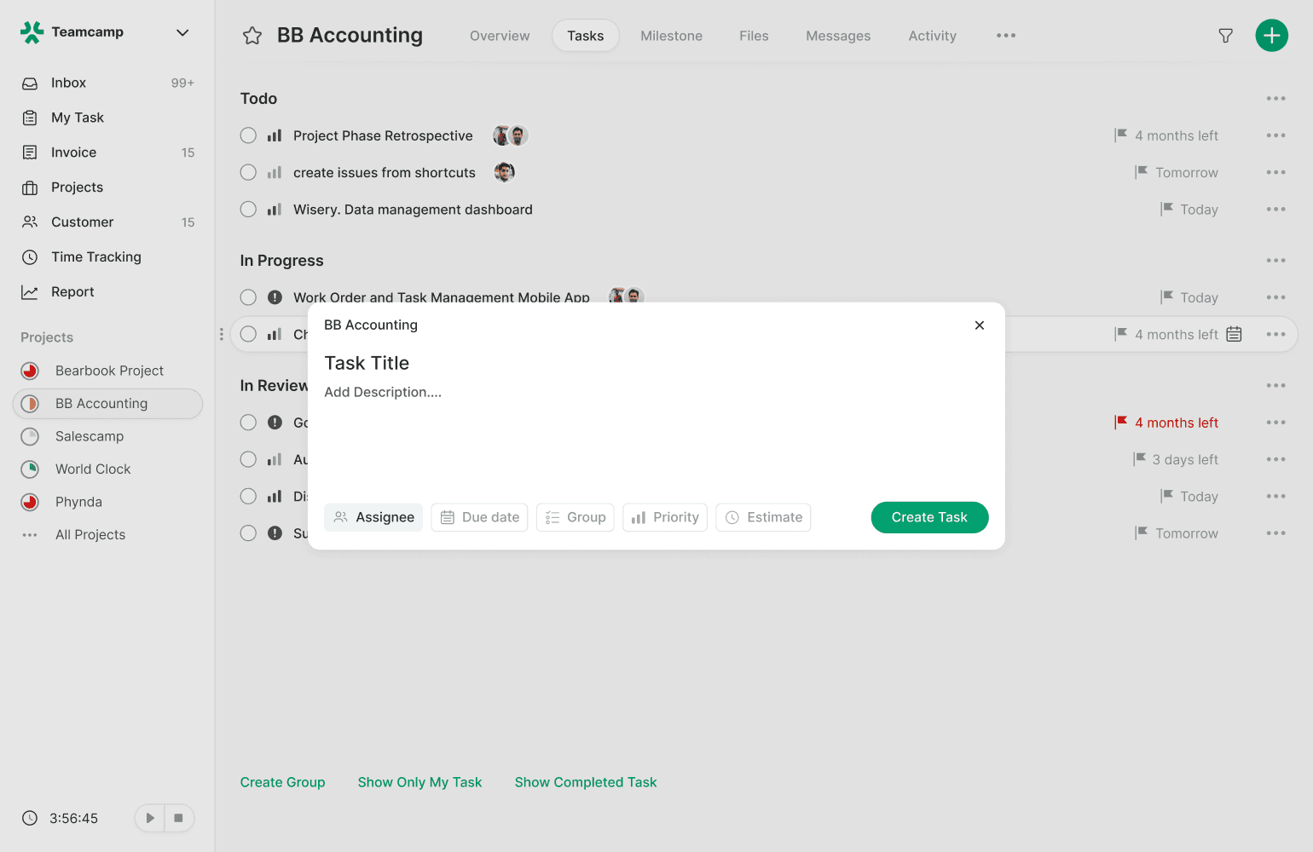Open Time Tracking from the sidebar
The height and width of the screenshot is (852, 1313).
pos(95,257)
